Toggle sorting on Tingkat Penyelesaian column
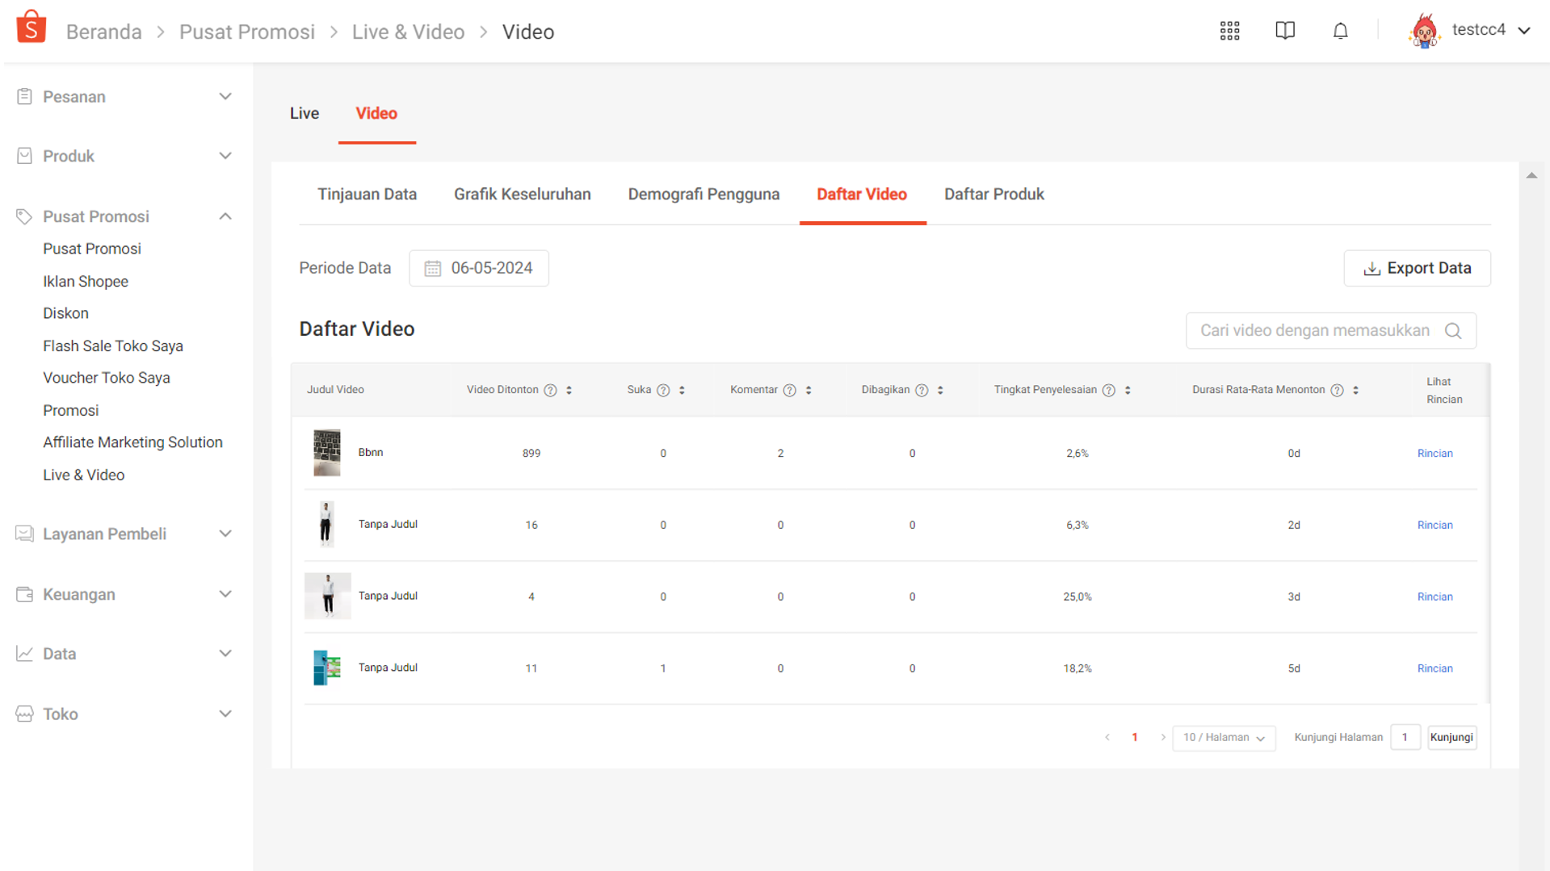 tap(1128, 389)
